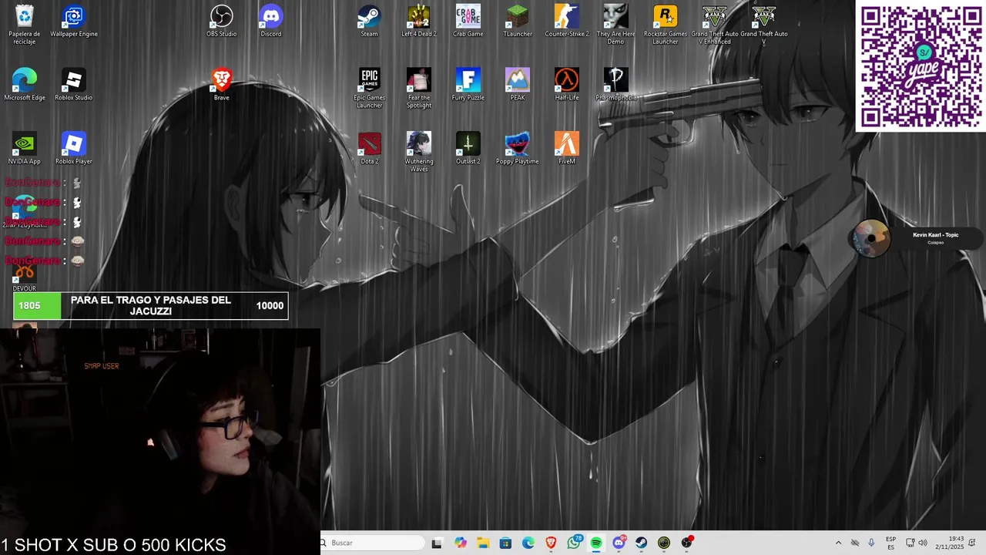Select Fear the Spotlight desktop icon
Viewport: 986px width, 555px height.
click(419, 89)
